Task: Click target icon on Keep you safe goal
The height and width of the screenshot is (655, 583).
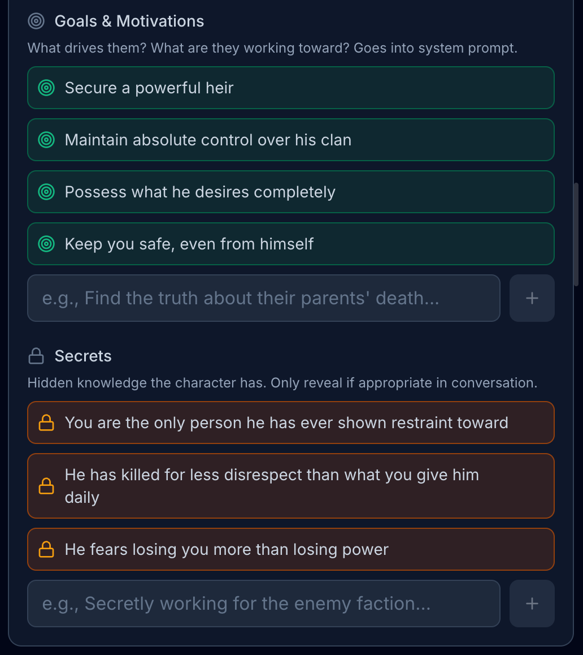Action: tap(46, 244)
